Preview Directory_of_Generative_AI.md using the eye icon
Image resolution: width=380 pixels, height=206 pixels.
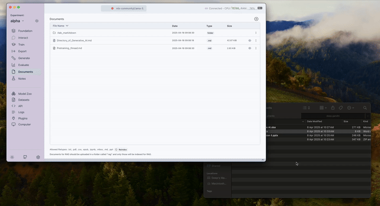(250, 41)
